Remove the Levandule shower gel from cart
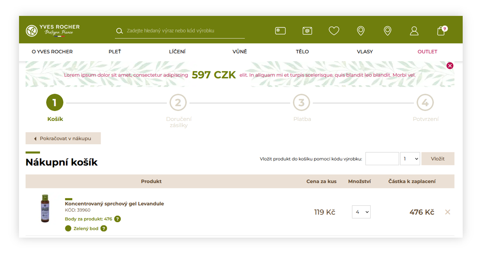 [448, 212]
